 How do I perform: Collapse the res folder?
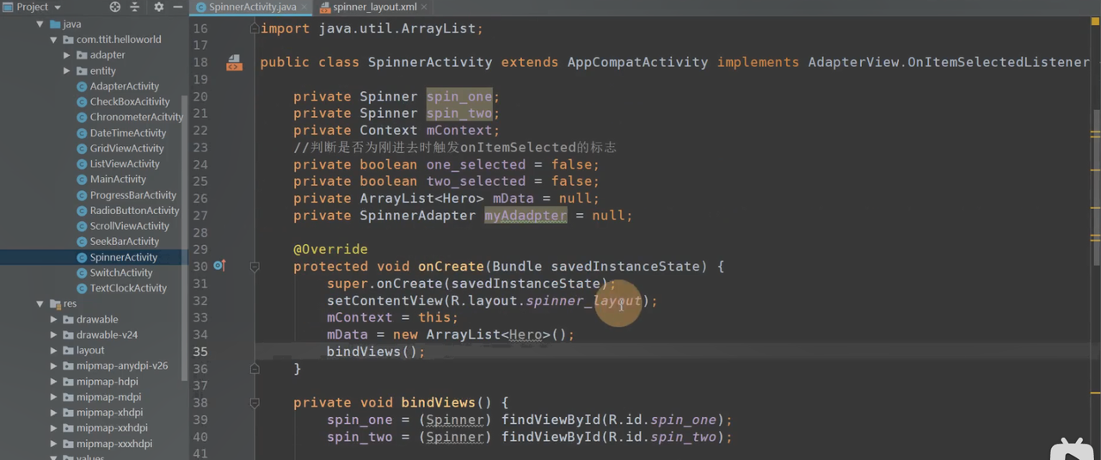tap(40, 304)
